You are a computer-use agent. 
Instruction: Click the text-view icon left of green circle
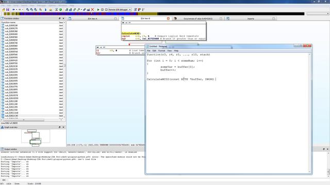point(56,10)
